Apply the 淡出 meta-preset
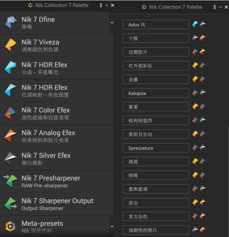The height and width of the screenshot is (237, 229). [156, 203]
